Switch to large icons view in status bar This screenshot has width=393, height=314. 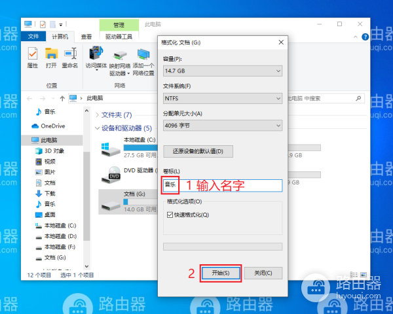(x=364, y=275)
